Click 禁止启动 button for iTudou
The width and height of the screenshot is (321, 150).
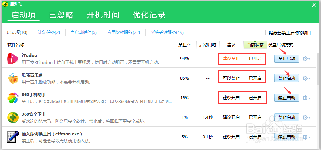point(286,59)
